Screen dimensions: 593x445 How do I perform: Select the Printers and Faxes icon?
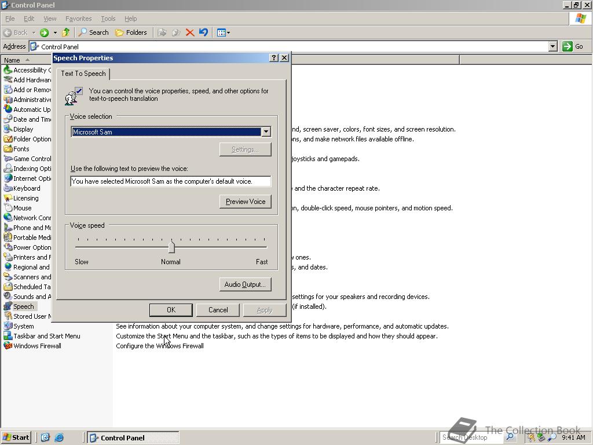coord(8,257)
